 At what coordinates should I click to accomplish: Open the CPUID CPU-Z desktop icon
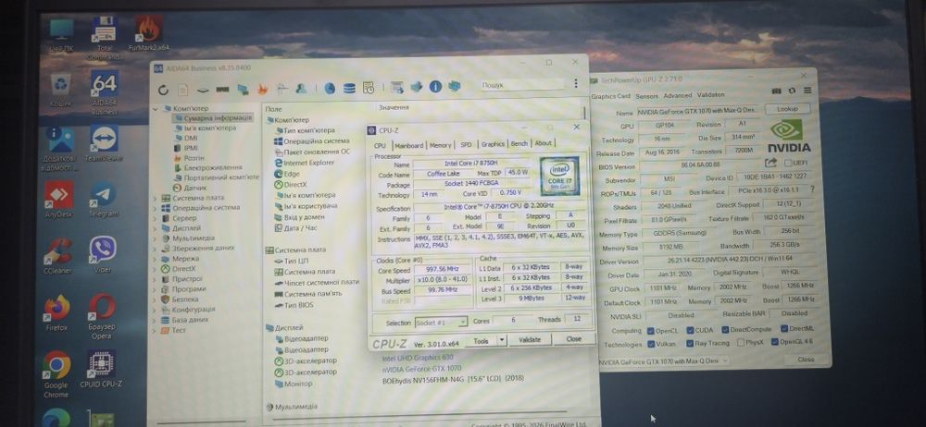[101, 369]
